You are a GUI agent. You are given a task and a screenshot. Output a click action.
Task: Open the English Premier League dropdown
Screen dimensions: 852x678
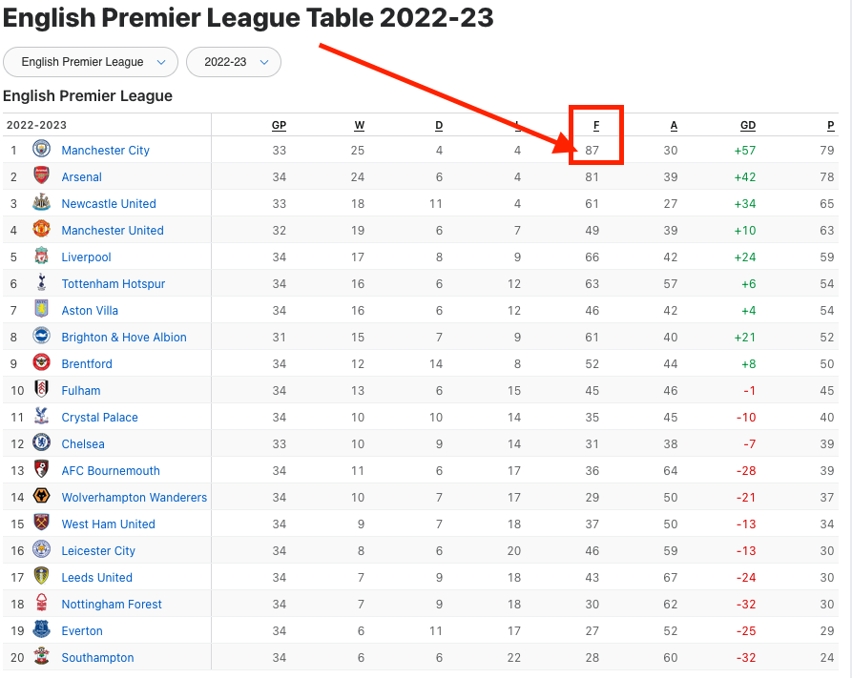[x=91, y=62]
